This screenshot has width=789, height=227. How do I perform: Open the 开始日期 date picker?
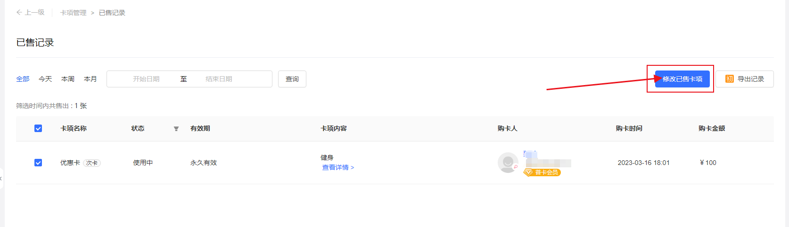(x=146, y=79)
